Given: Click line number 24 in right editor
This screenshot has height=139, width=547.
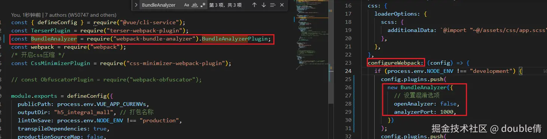Looking at the screenshot, I should click(348, 71).
